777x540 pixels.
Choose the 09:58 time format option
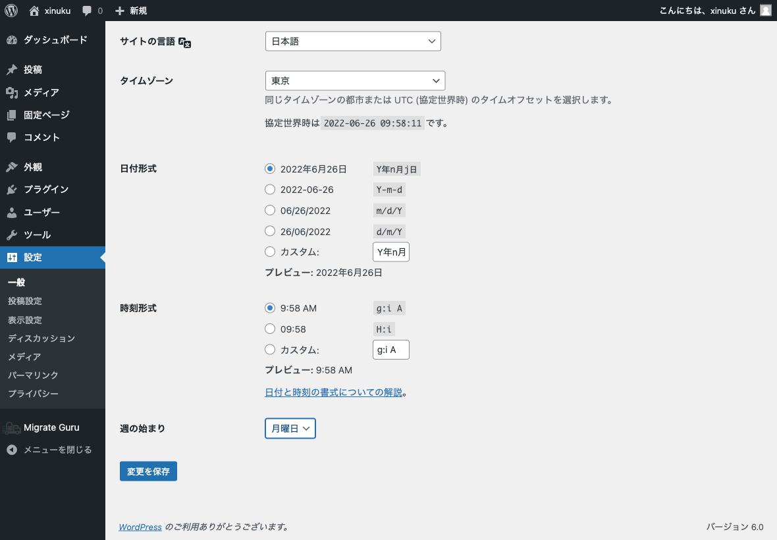[270, 329]
